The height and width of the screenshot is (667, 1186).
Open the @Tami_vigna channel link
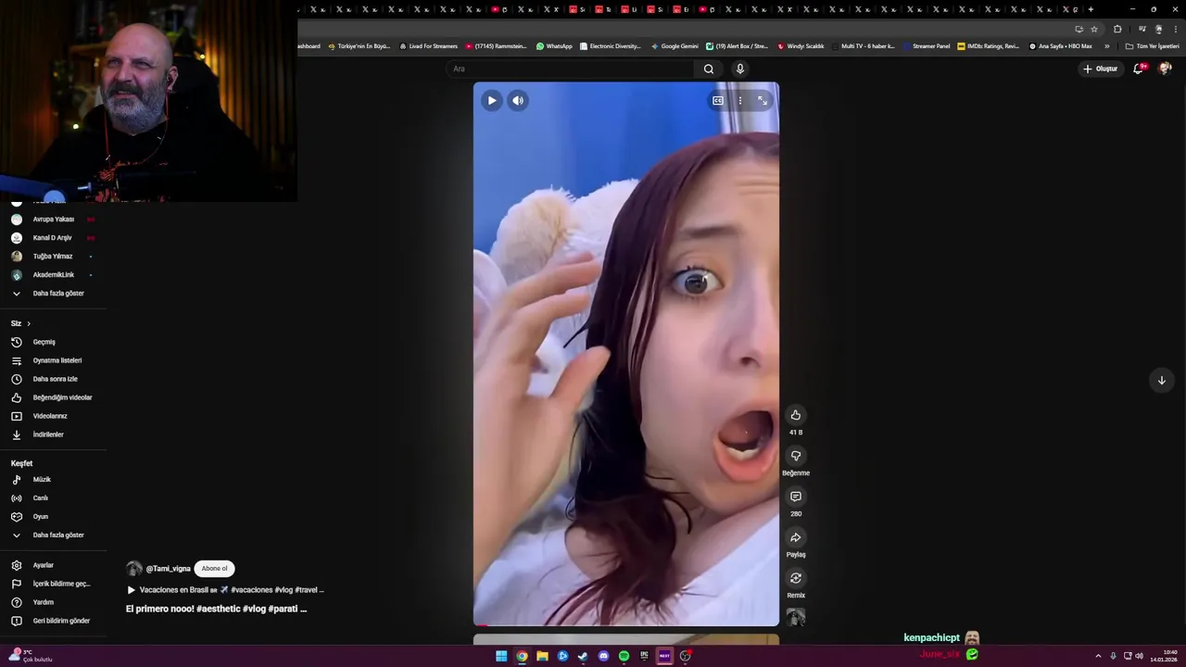(168, 569)
